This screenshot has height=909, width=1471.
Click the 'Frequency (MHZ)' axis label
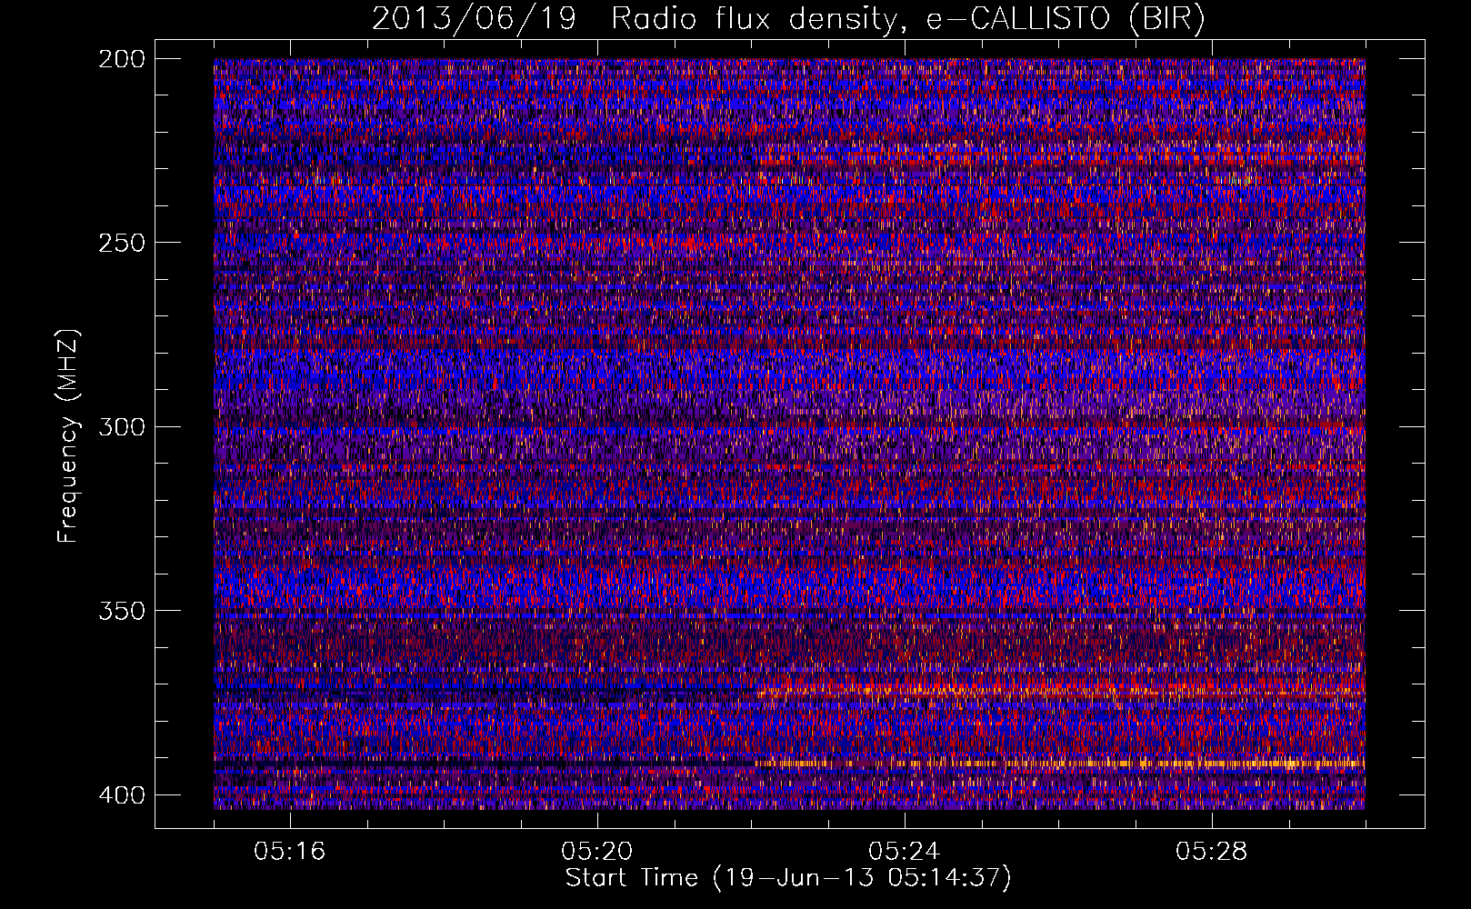[x=68, y=435]
